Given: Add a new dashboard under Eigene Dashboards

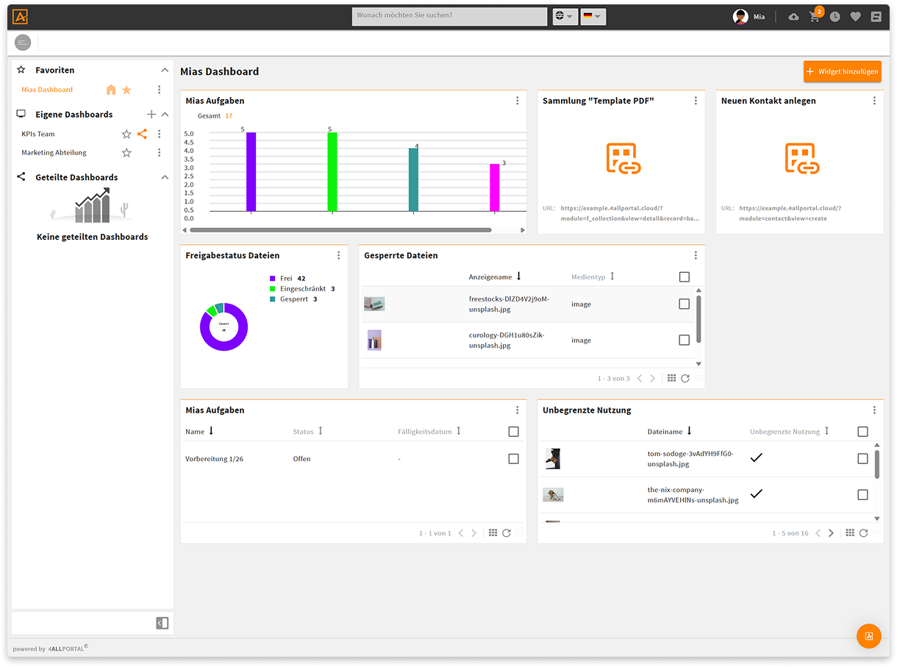Looking at the screenshot, I should [151, 115].
